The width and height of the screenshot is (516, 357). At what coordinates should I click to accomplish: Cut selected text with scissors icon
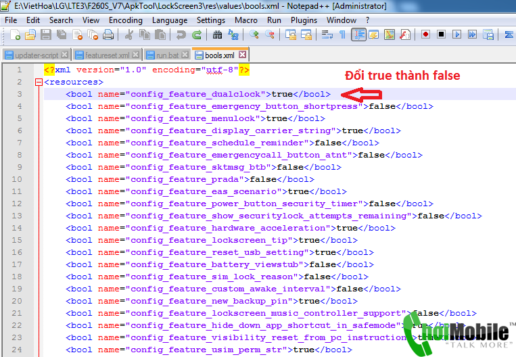click(129, 34)
